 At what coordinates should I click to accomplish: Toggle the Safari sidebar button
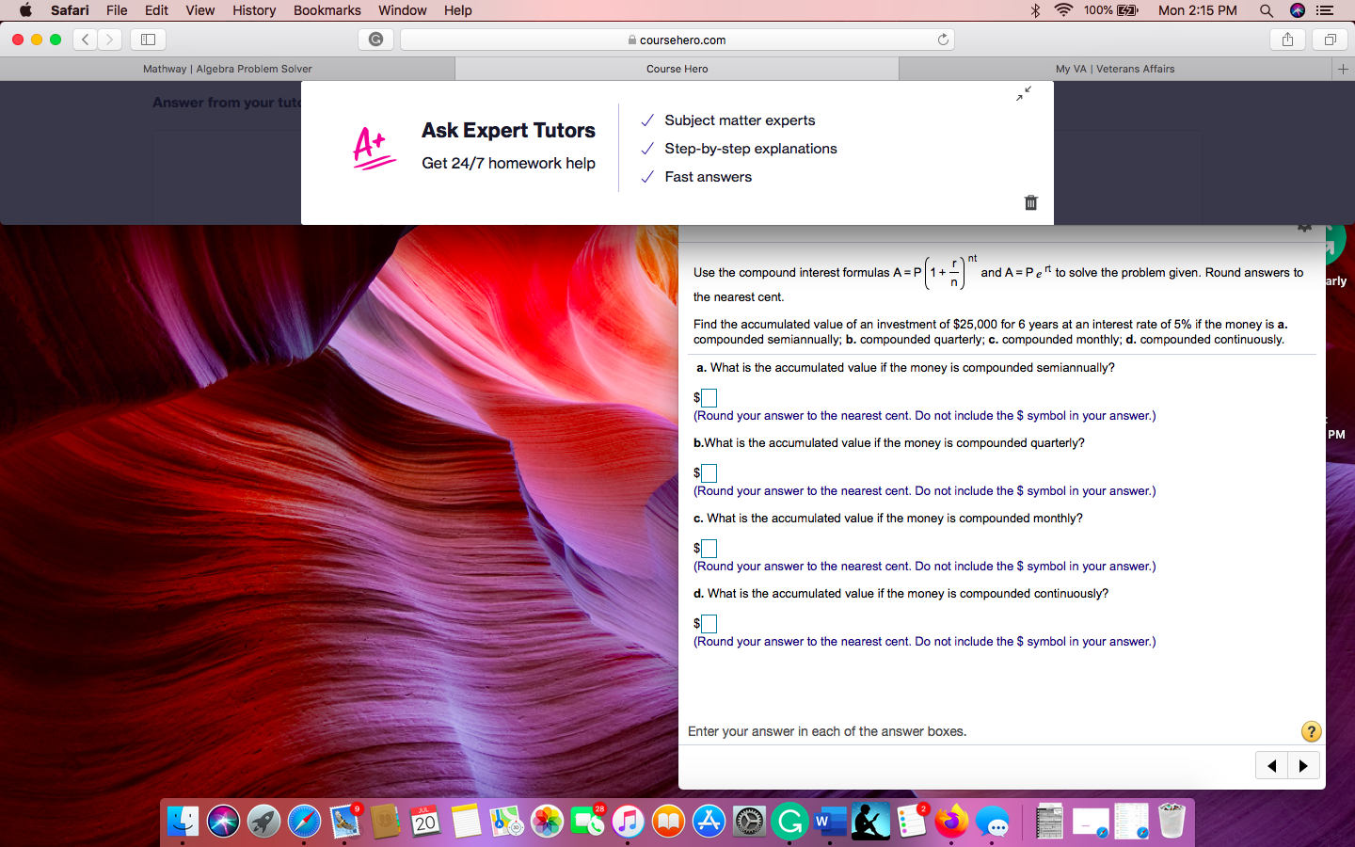pos(148,40)
